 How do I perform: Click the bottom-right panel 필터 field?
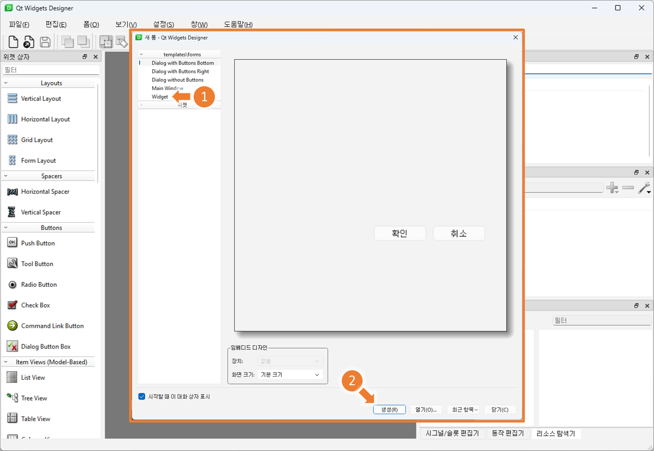tap(602, 321)
